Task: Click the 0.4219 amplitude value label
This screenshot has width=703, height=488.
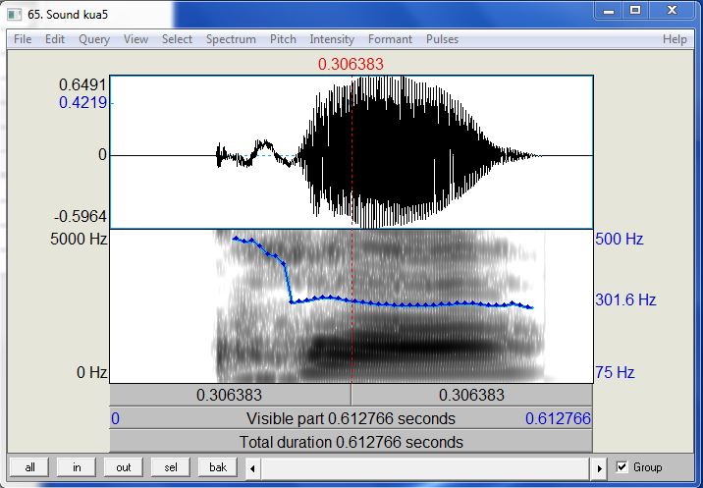Action: click(82, 103)
